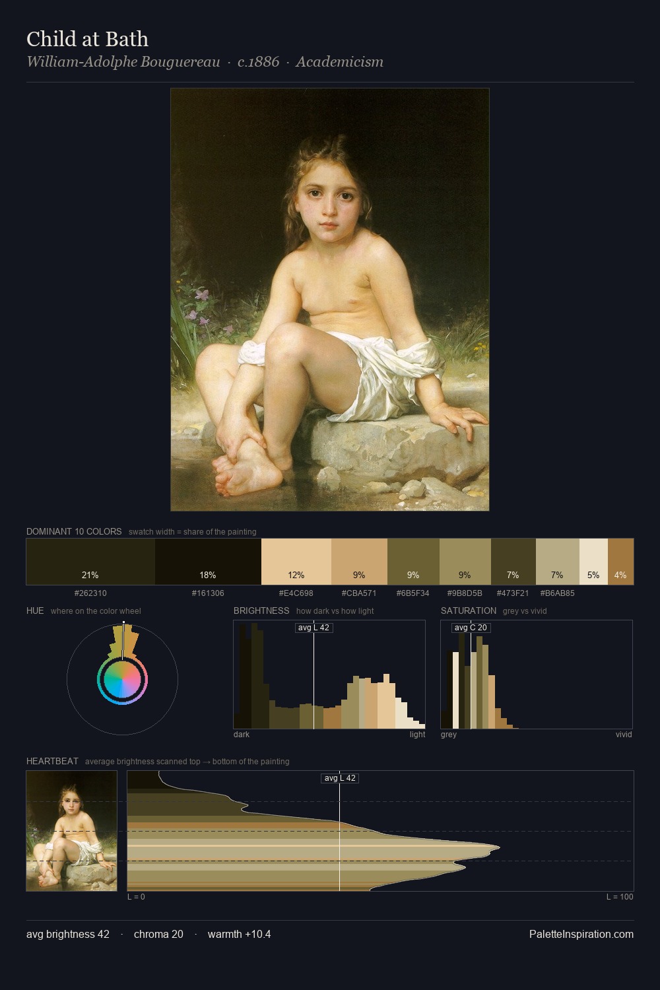
Task: Open the PaletteInspiration.com link
Action: tap(581, 934)
